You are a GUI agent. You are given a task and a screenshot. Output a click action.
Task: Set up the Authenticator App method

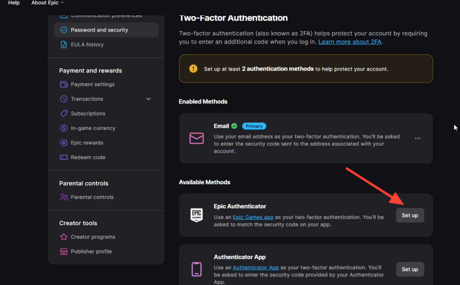point(410,269)
